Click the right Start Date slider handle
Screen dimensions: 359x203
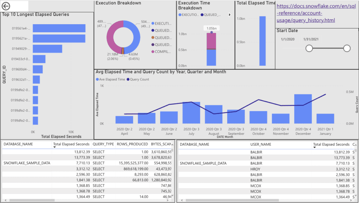(347, 48)
